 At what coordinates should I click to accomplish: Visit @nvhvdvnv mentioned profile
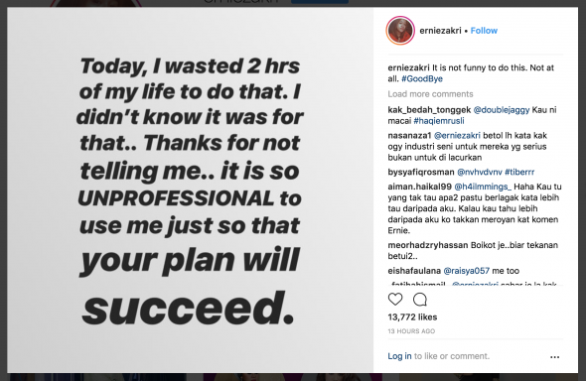tap(480, 172)
